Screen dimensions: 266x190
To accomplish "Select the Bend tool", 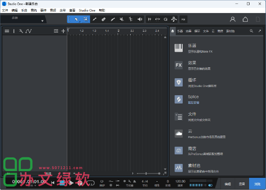I will [131, 19].
